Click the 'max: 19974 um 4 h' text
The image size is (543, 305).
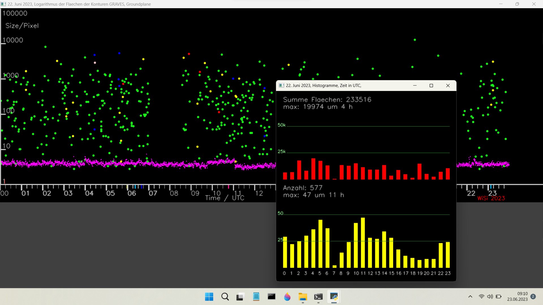318,107
